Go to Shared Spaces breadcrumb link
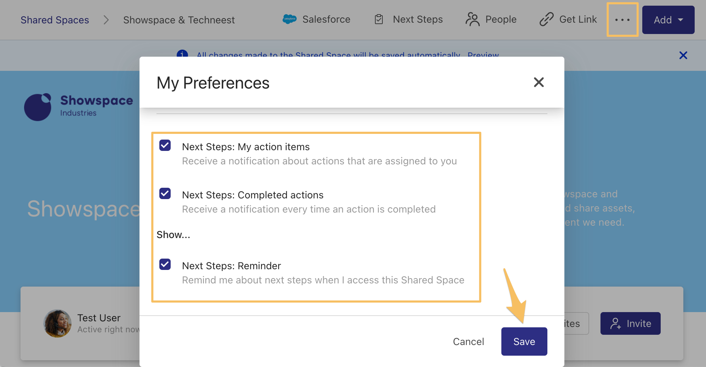The height and width of the screenshot is (367, 706). tap(55, 20)
